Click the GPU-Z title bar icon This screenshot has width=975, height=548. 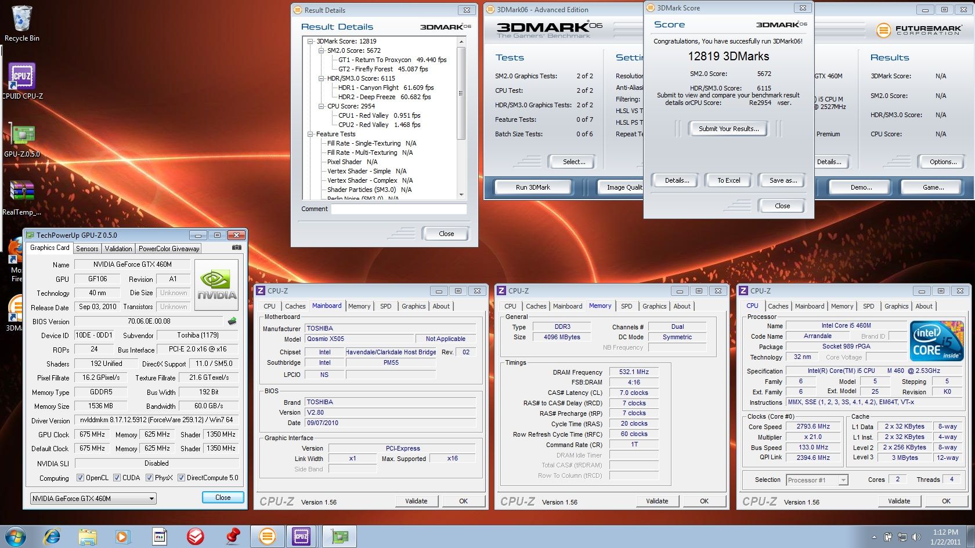tap(30, 235)
